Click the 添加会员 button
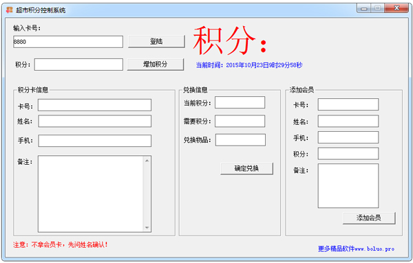Screen dimensions: 413x263 click(369, 218)
